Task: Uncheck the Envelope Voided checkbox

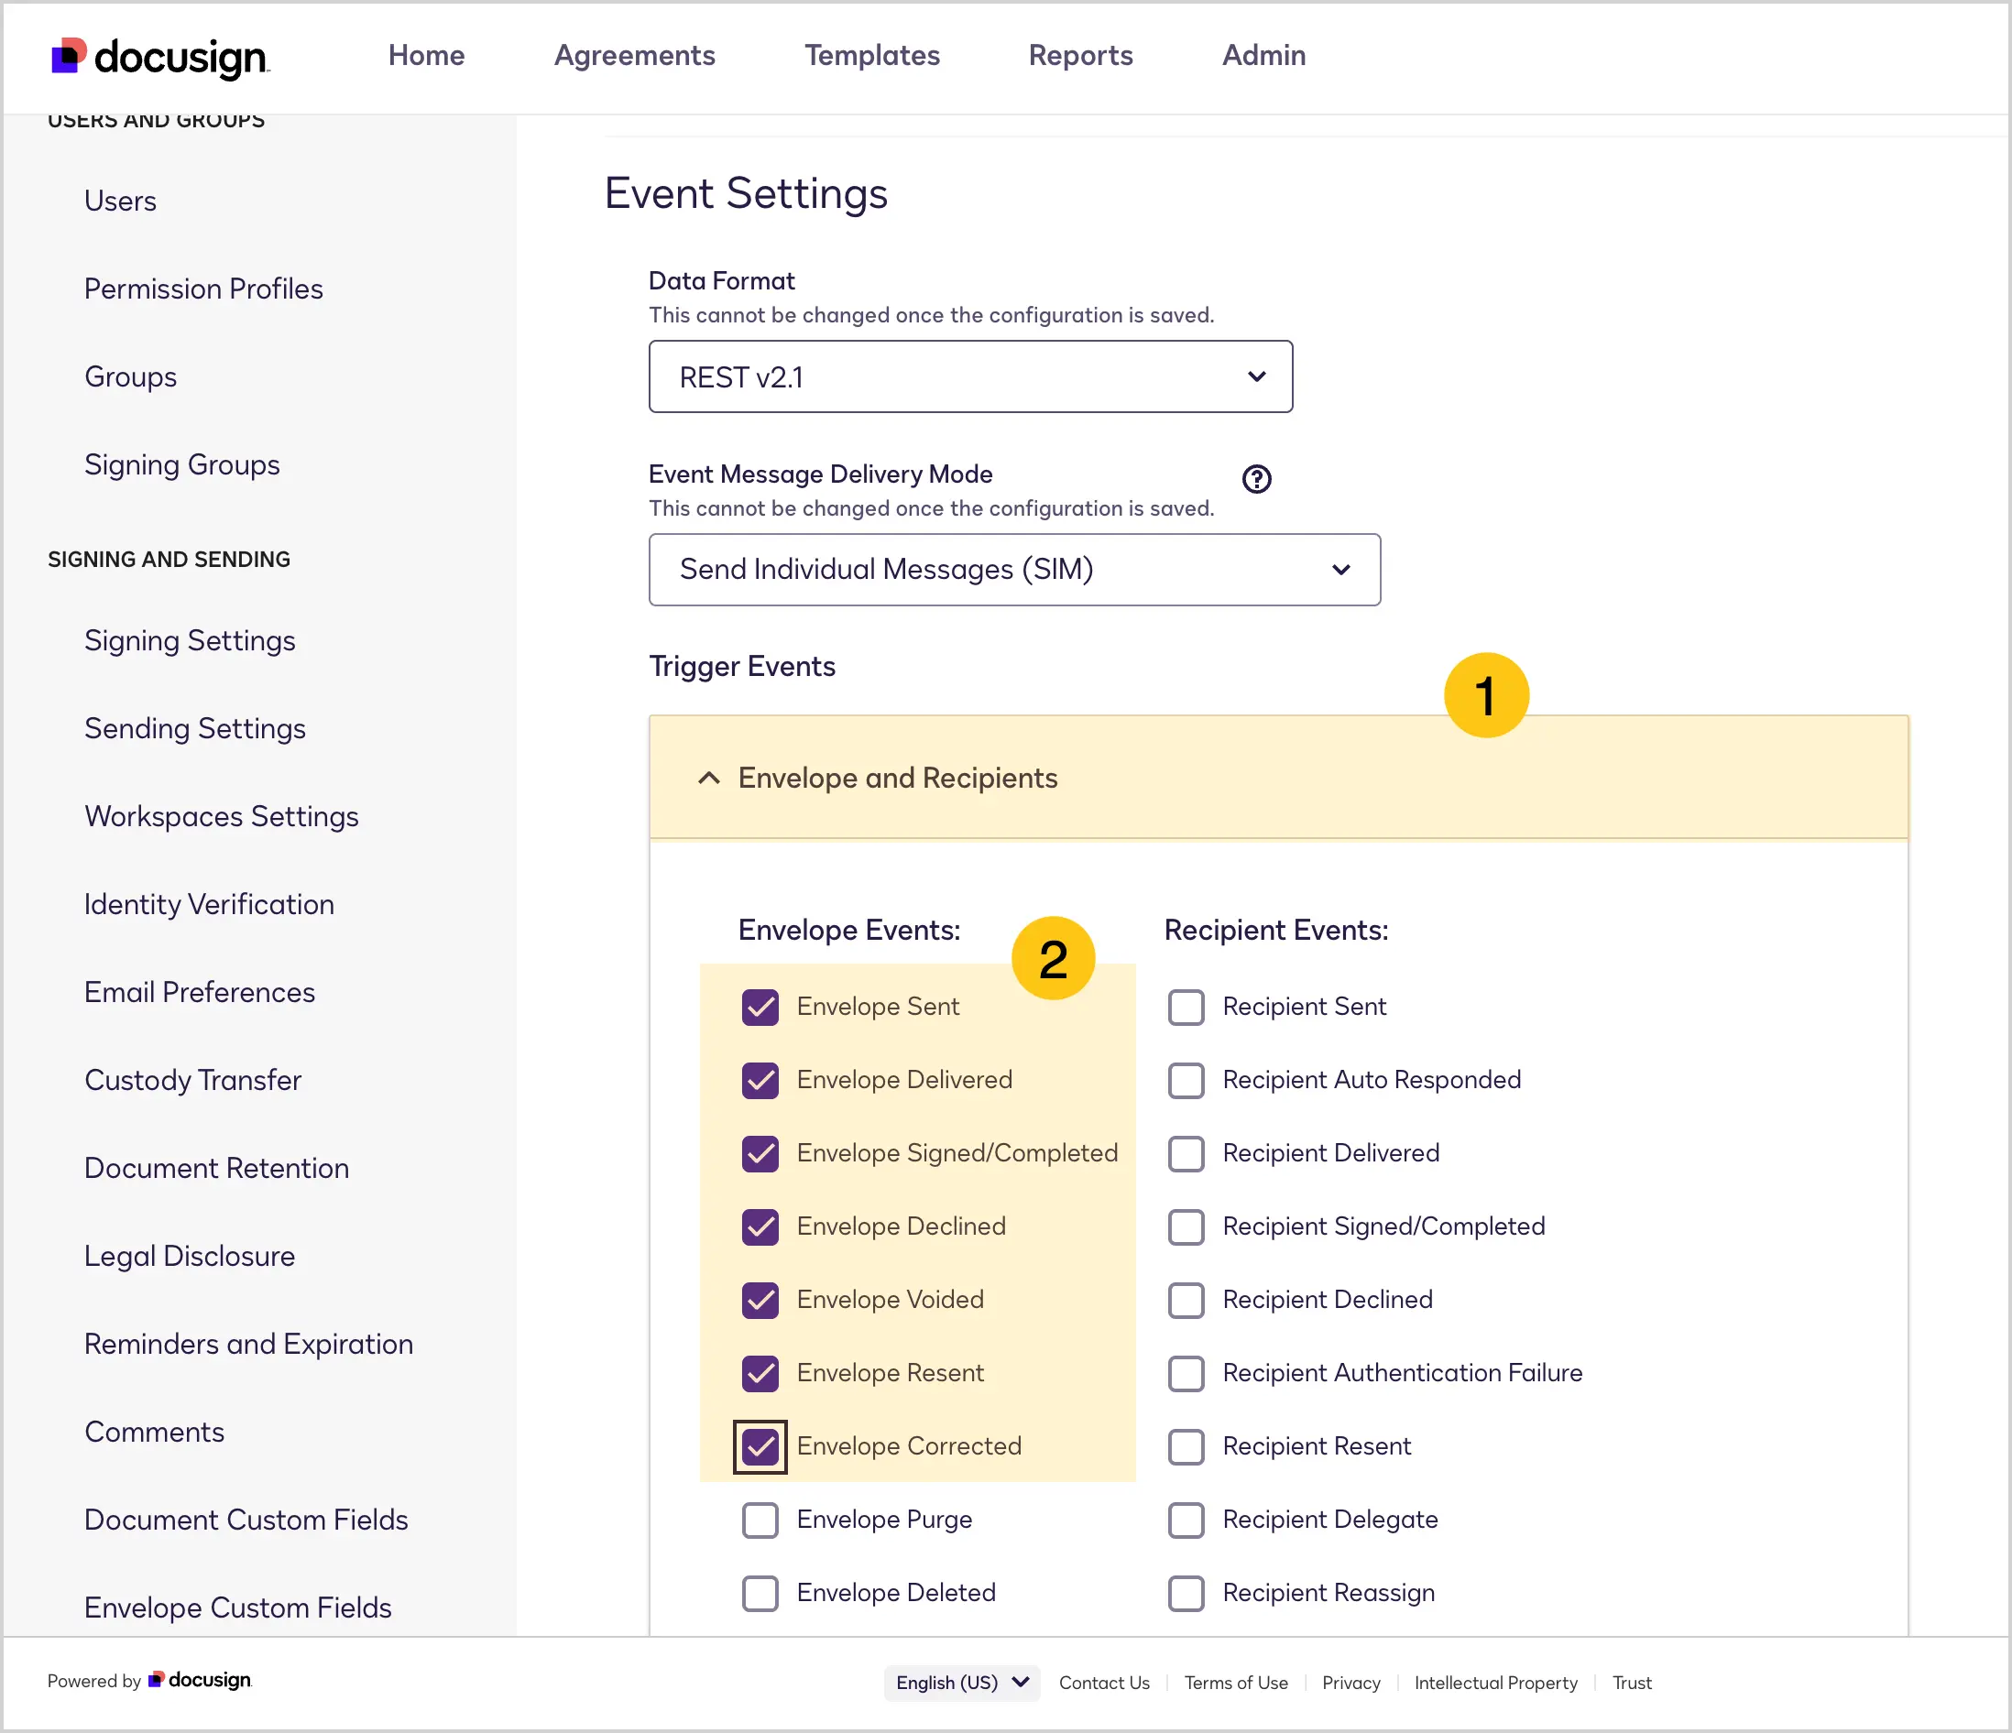Action: (760, 1300)
